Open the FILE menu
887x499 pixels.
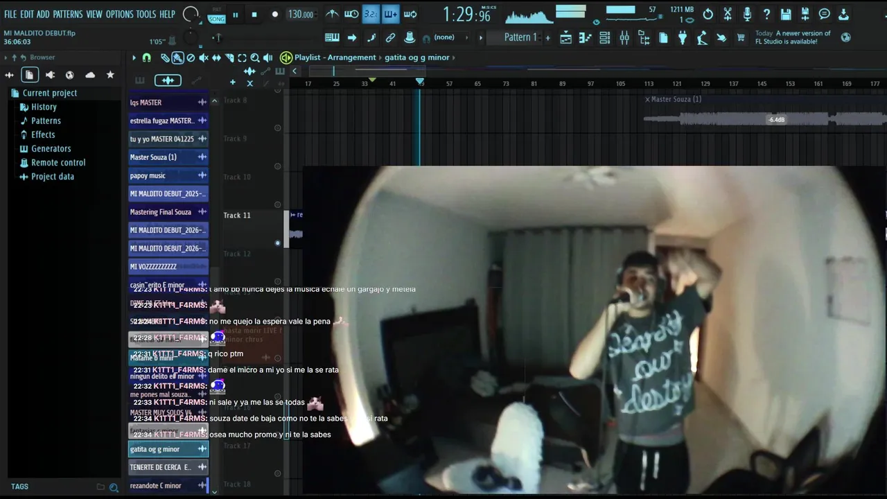click(10, 14)
